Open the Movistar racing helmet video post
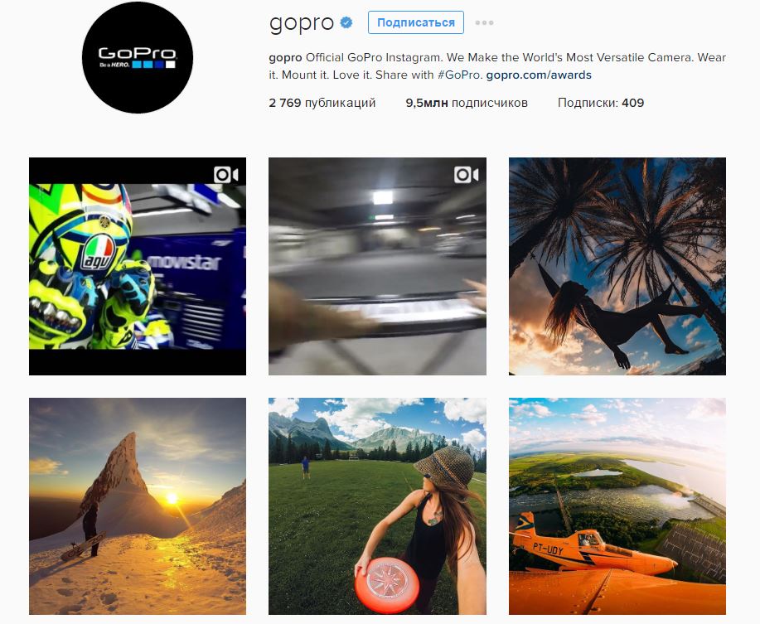The image size is (760, 624). tap(138, 266)
